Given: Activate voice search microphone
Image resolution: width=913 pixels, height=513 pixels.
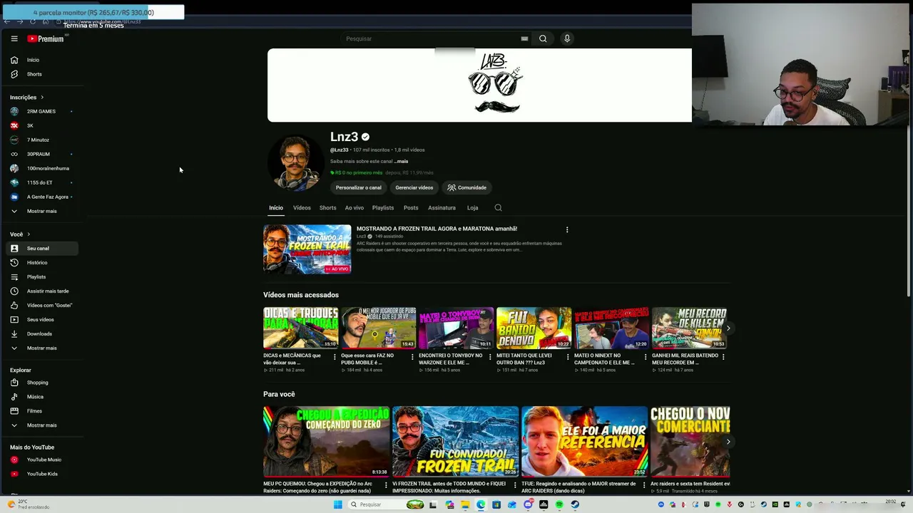Looking at the screenshot, I should coord(567,38).
